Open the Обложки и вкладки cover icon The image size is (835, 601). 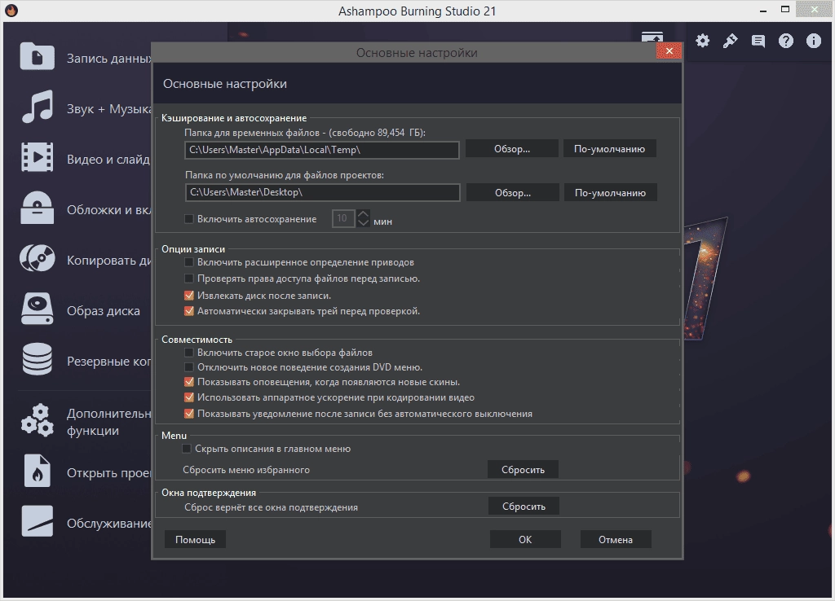pyautogui.click(x=37, y=208)
